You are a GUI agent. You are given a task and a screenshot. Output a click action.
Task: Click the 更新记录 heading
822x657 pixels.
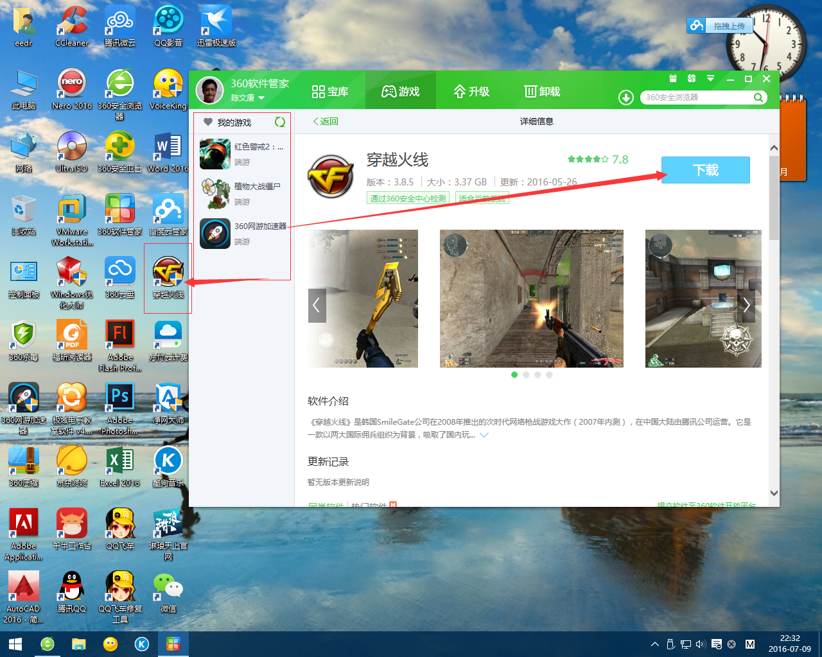pos(328,462)
